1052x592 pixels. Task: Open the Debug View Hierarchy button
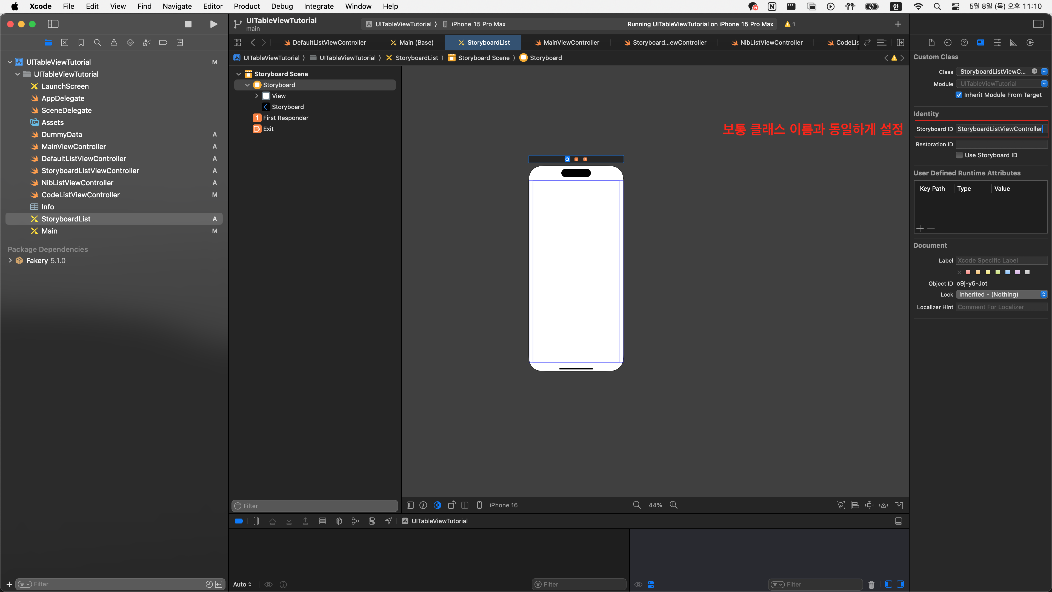click(x=339, y=521)
